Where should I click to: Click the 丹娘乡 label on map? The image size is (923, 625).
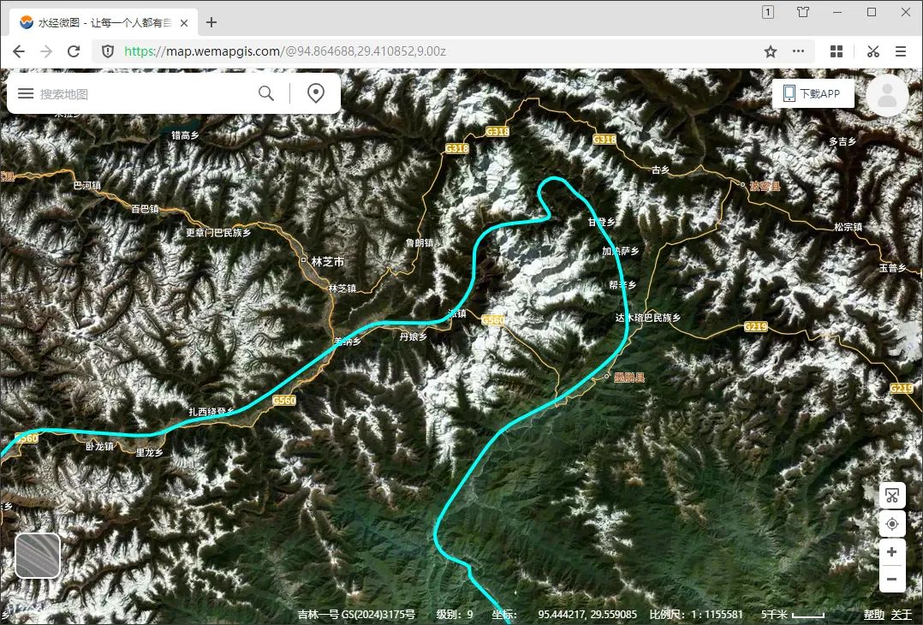point(413,336)
